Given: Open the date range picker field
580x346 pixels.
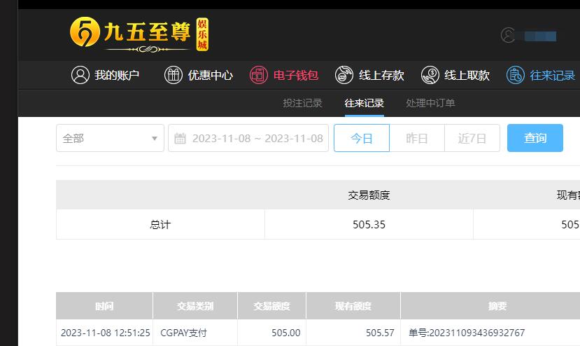Looking at the screenshot, I should [x=248, y=138].
